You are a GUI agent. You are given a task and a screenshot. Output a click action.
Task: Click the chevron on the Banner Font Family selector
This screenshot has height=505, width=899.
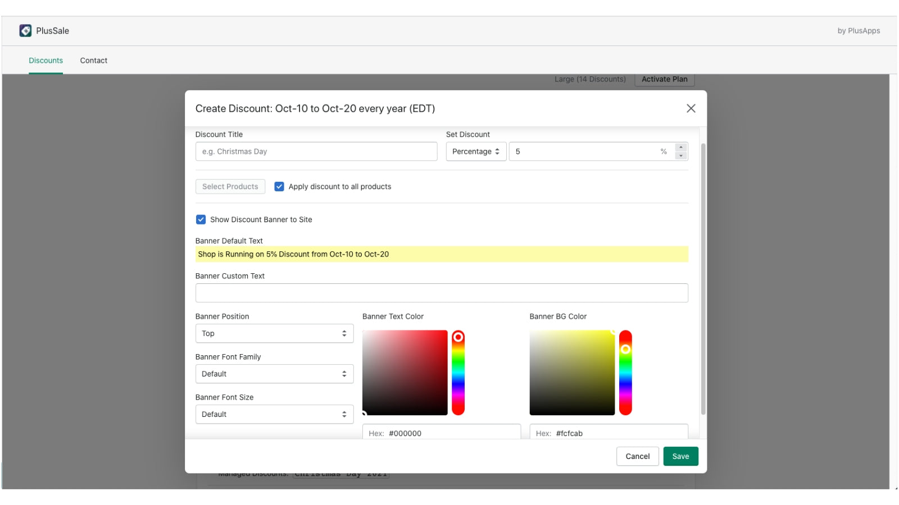[344, 373]
